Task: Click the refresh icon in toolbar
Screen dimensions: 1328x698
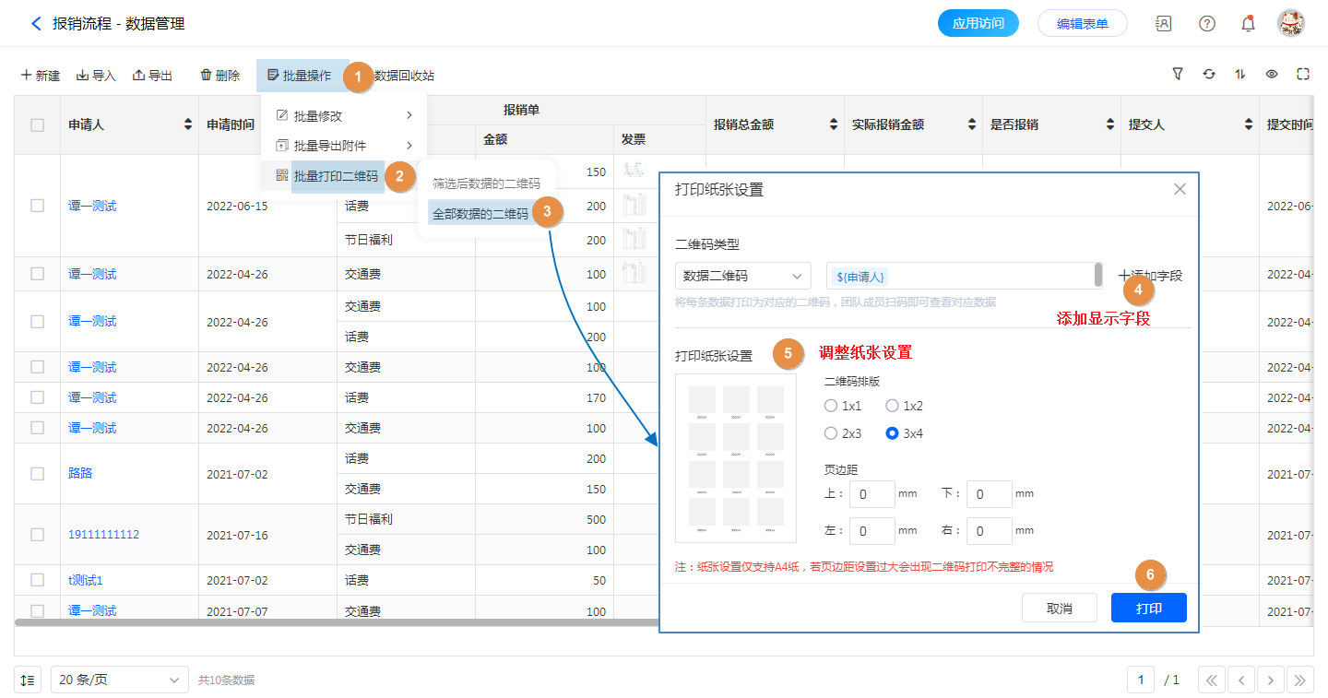Action: [1209, 75]
